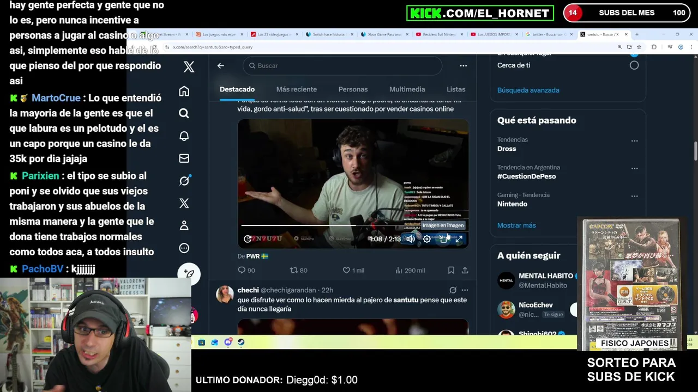Open the 'Los 25 videojuegos' browser tab

(x=274, y=34)
